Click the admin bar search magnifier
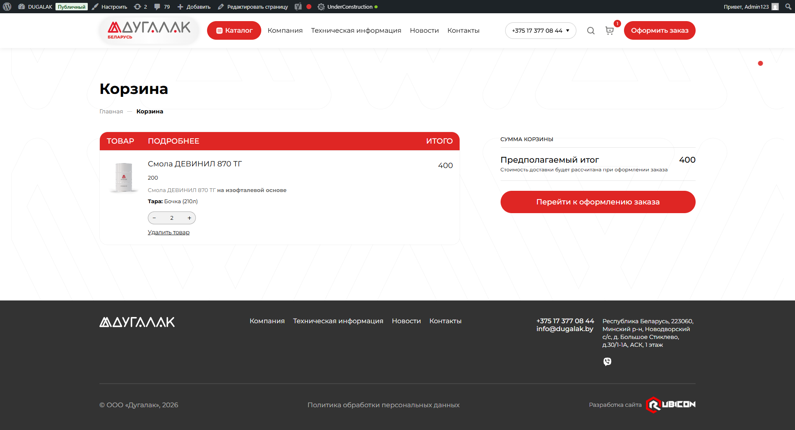The image size is (795, 430). [x=788, y=7]
